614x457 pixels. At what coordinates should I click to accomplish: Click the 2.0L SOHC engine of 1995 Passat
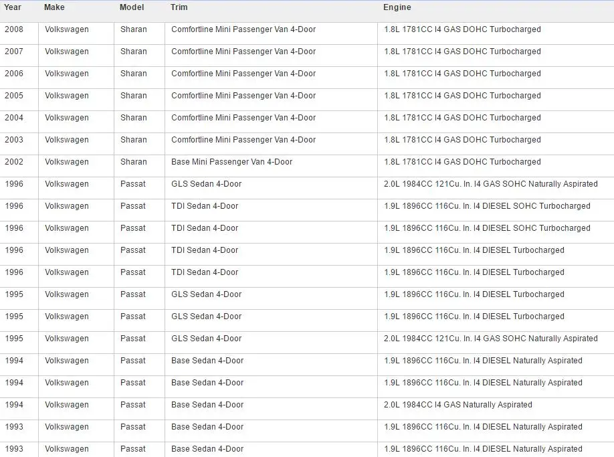pyautogui.click(x=491, y=339)
